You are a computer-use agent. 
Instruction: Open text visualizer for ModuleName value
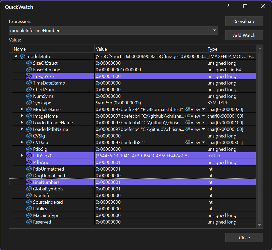(x=193, y=109)
